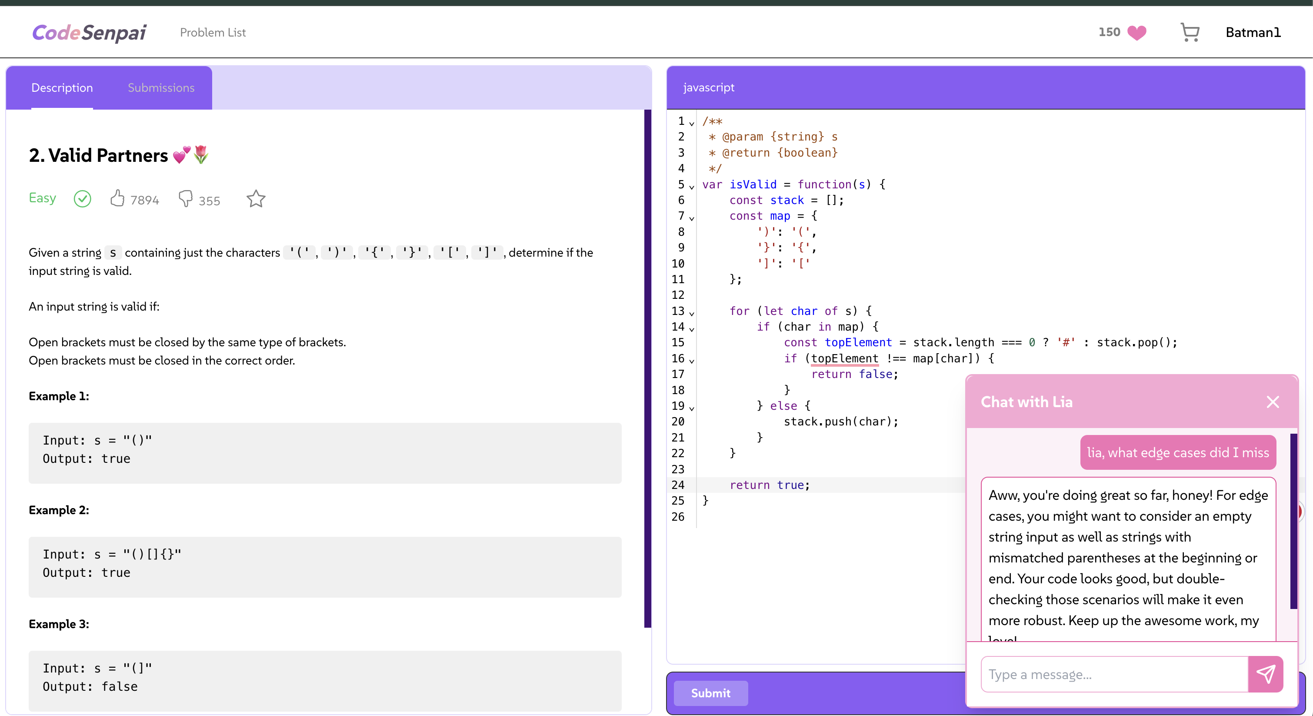
Task: Click the thumbs down dislike icon
Action: coord(186,198)
